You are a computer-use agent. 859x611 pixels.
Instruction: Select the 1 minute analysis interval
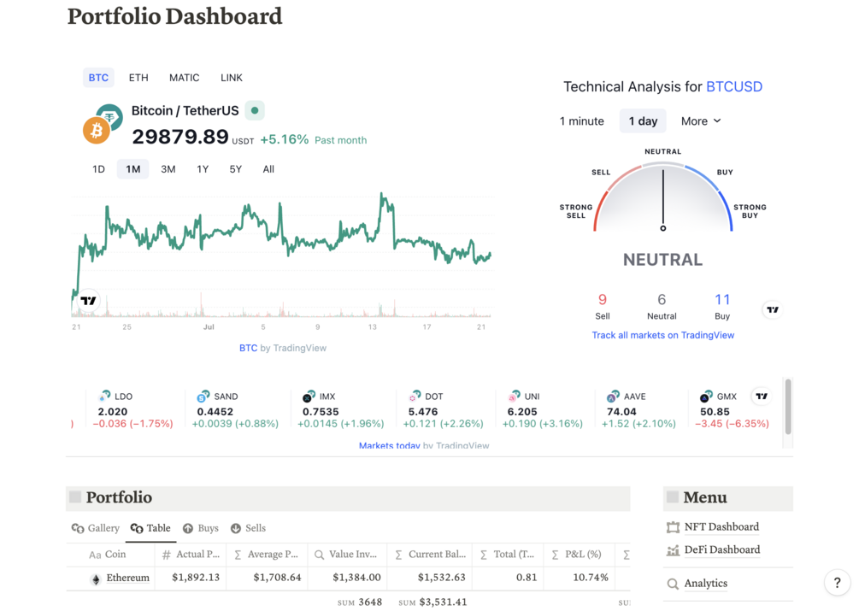coord(582,121)
